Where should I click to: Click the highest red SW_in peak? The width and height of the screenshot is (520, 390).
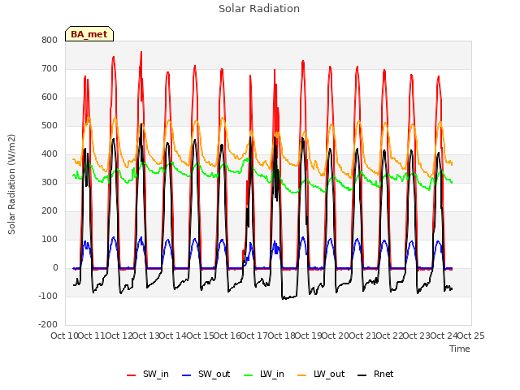pyautogui.click(x=141, y=52)
